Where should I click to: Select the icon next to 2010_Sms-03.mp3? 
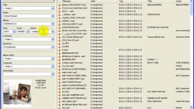click(x=59, y=40)
